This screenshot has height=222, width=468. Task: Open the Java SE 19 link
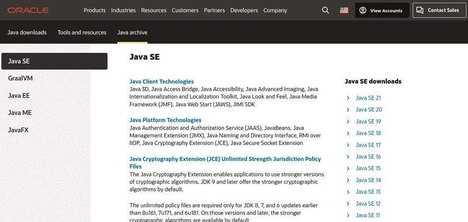tap(368, 122)
